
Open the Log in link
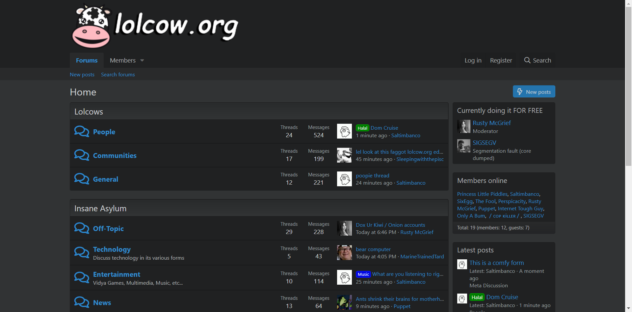[473, 60]
